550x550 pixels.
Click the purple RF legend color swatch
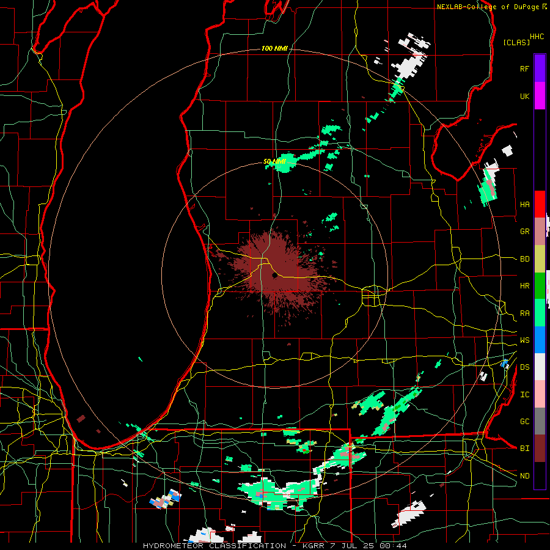pos(540,68)
